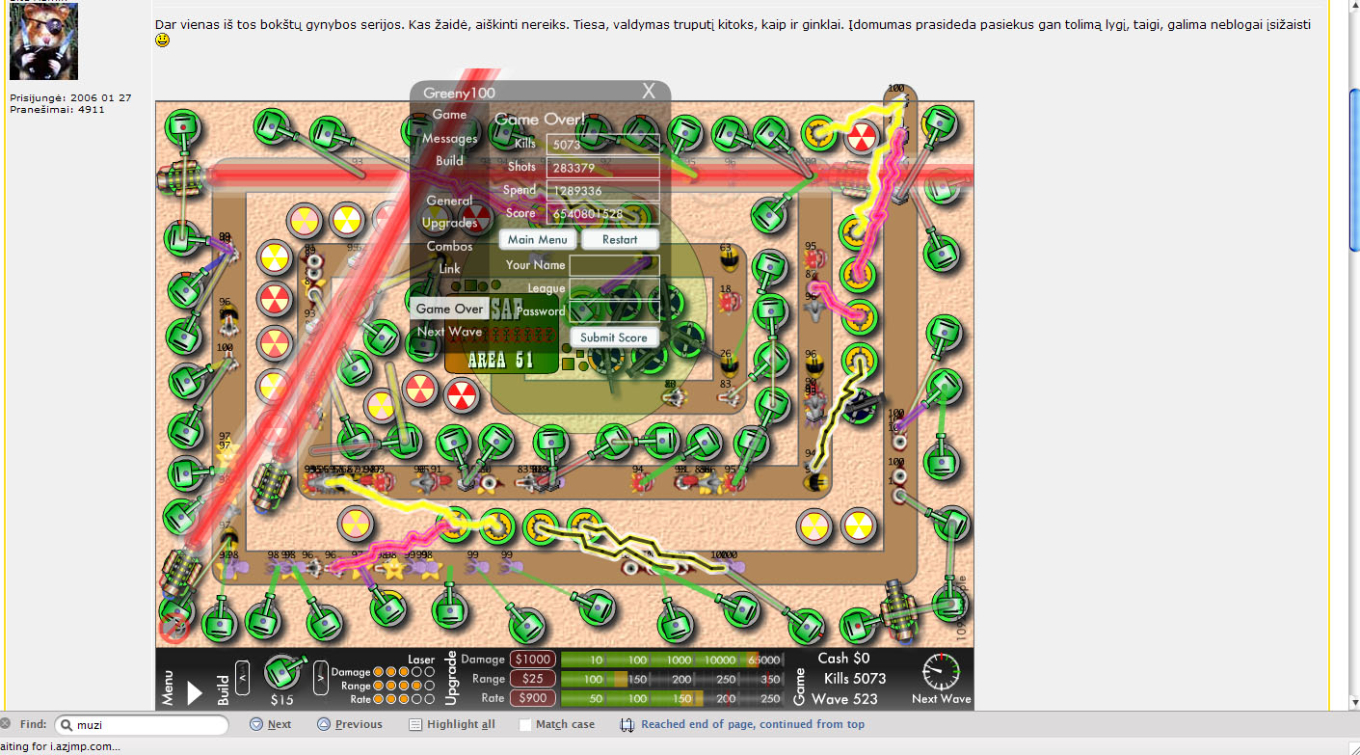Buy the $1000 Damage upgrade
The image size is (1360, 755).
532,660
